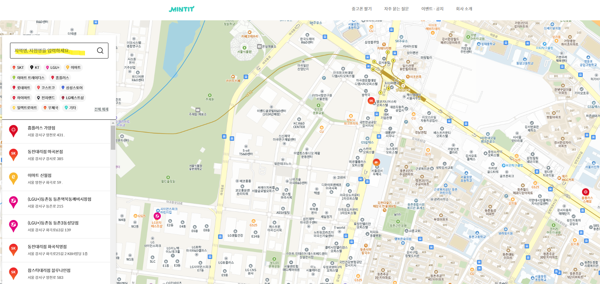The width and height of the screenshot is (600, 284).
Task: Click yellow pin icon beside 이마트 신월점
Action: [x=13, y=179]
